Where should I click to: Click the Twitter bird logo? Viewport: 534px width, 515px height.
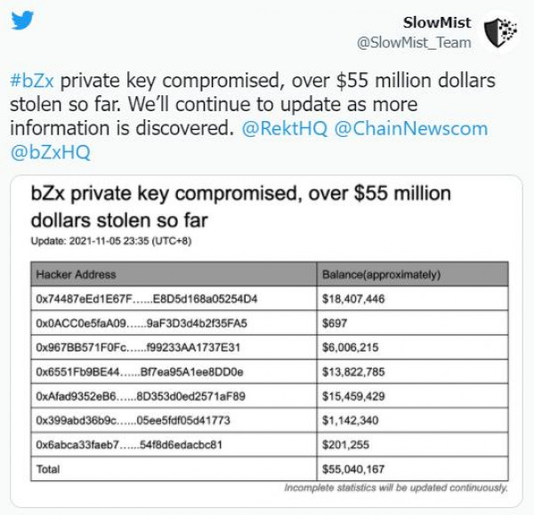[22, 20]
